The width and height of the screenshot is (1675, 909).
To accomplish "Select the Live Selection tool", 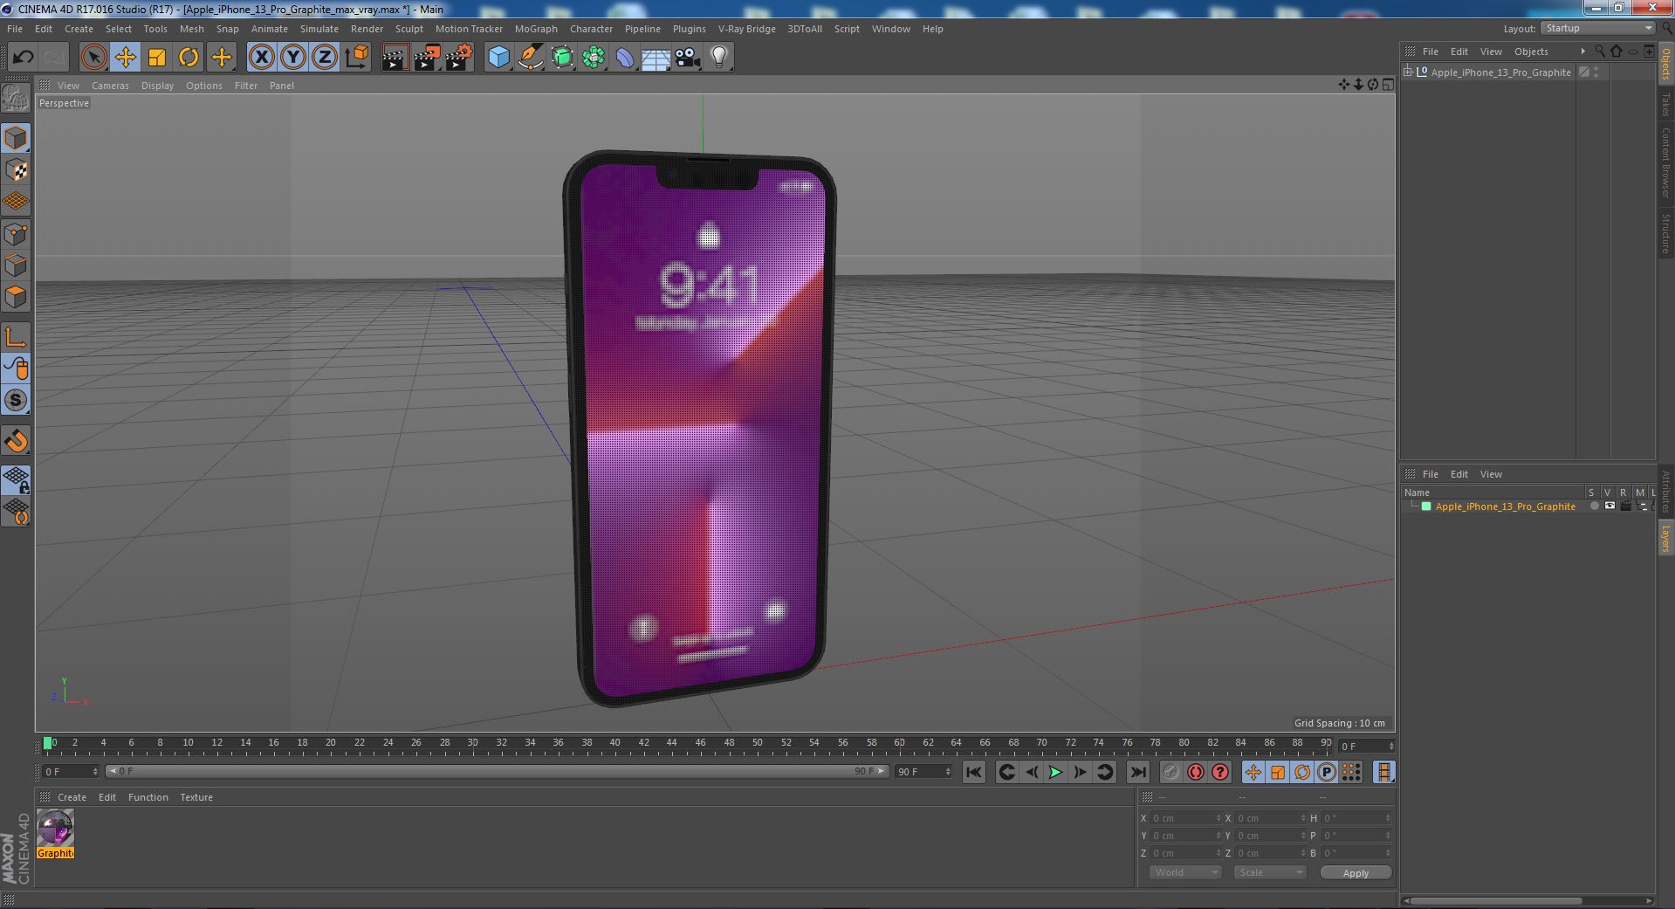I will (x=93, y=58).
